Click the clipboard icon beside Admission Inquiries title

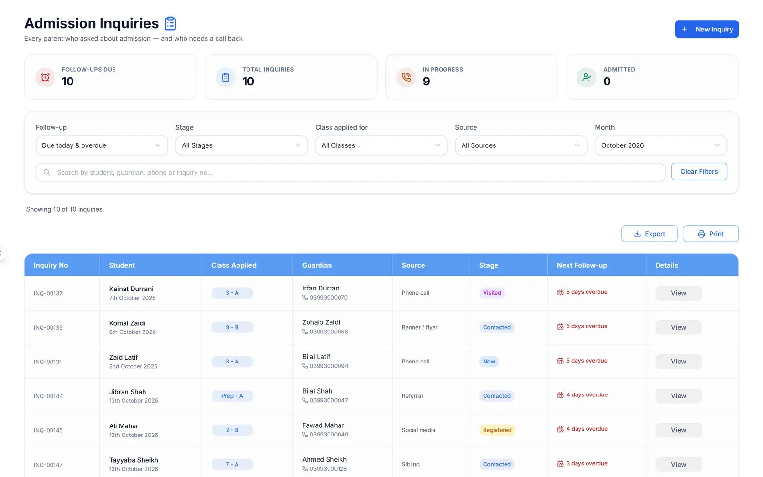coord(170,23)
